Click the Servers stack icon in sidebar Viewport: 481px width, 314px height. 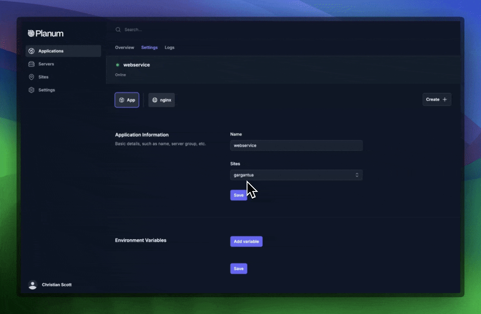(x=31, y=64)
